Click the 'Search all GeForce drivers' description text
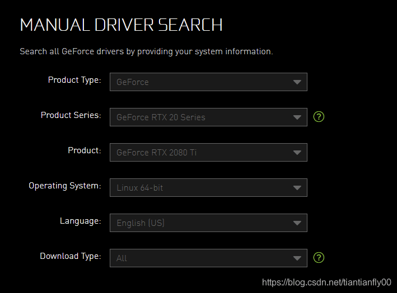 146,51
